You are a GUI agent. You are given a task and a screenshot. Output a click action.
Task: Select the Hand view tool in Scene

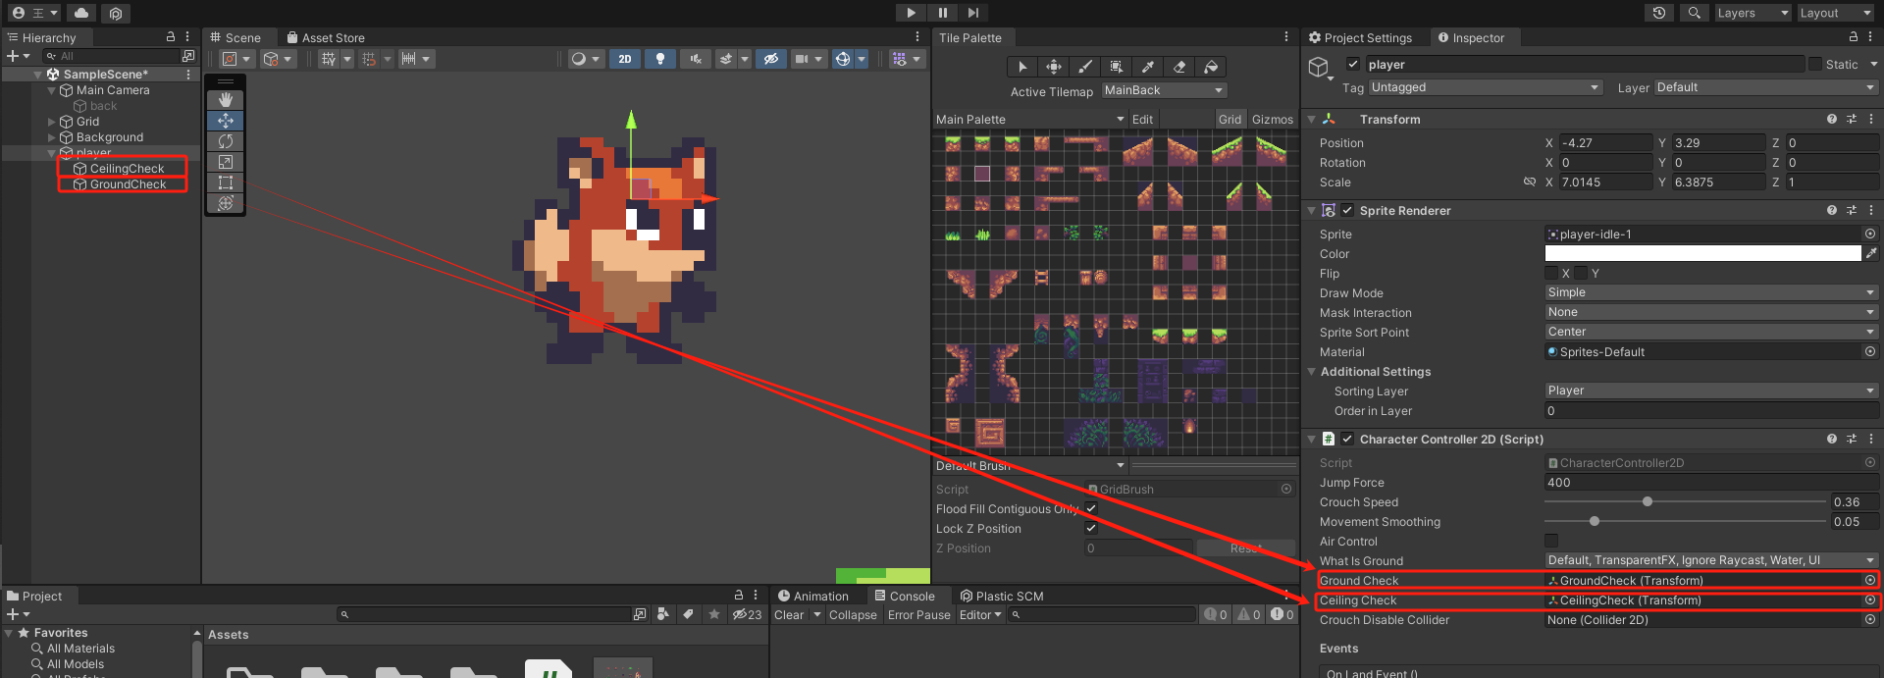226,100
